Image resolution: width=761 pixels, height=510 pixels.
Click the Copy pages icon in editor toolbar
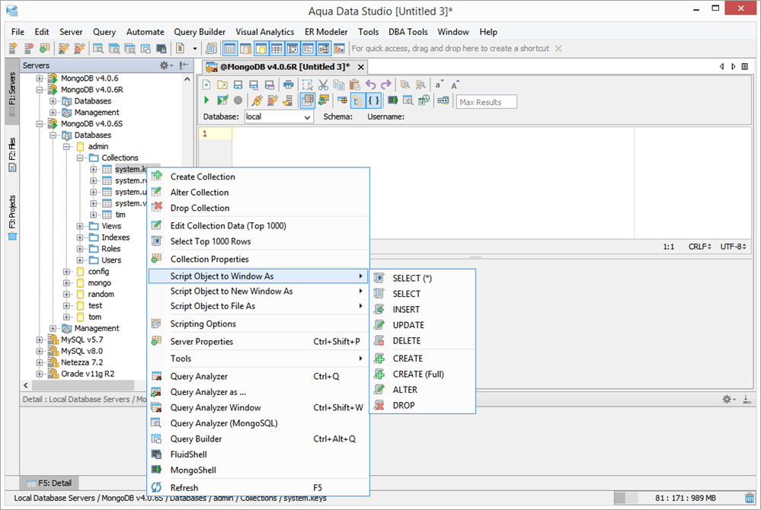339,84
